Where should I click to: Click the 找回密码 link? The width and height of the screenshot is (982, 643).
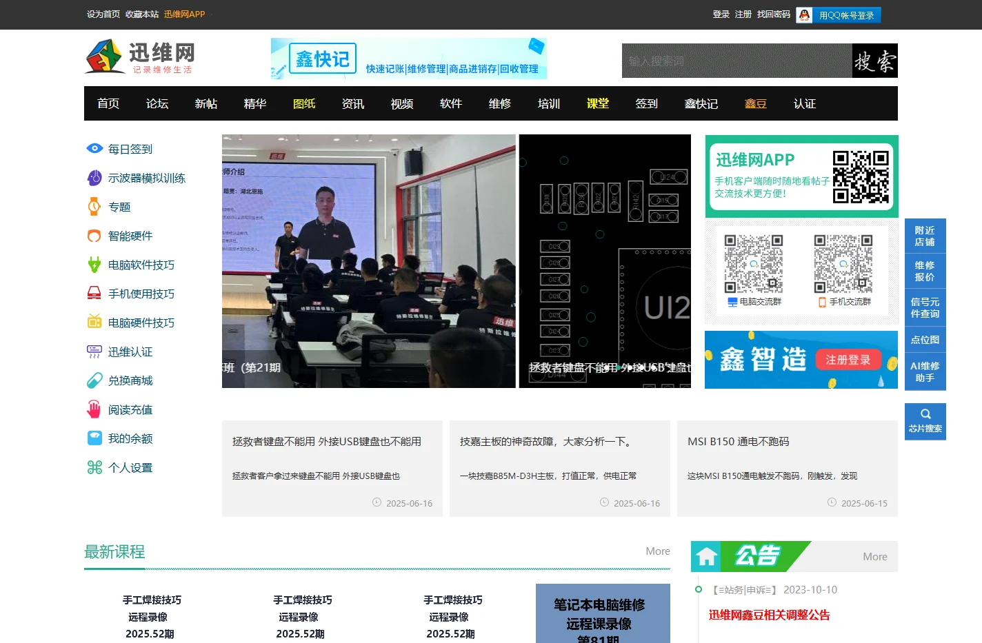point(774,14)
